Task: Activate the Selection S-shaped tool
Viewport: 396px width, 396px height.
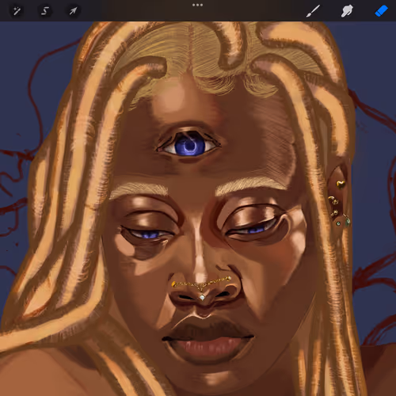Action: 45,11
